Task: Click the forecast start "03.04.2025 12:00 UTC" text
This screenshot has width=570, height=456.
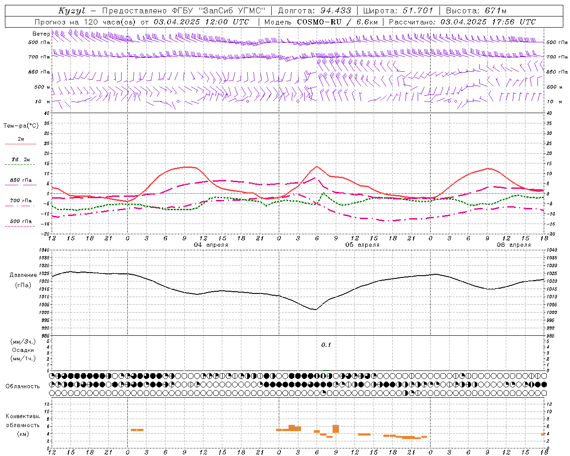Action: pyautogui.click(x=201, y=22)
